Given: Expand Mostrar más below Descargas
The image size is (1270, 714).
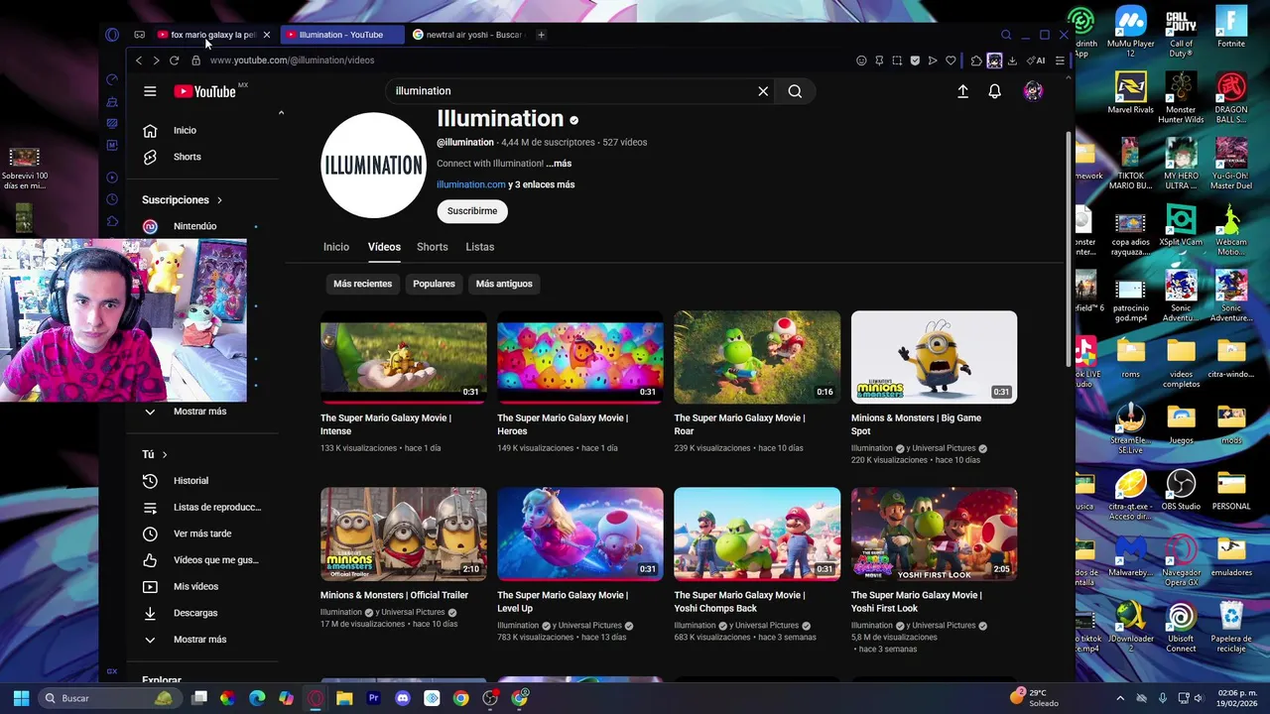Looking at the screenshot, I should tap(204, 640).
